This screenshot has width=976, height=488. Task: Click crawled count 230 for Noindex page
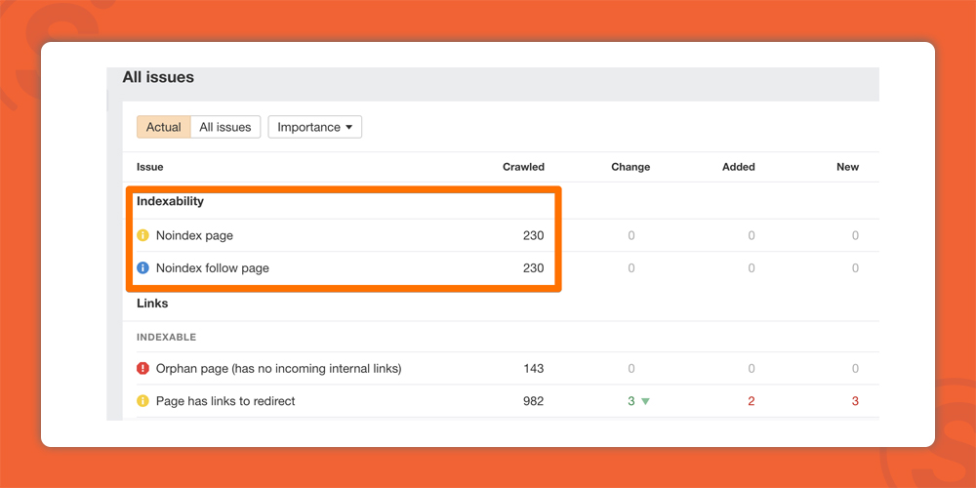[x=534, y=236]
